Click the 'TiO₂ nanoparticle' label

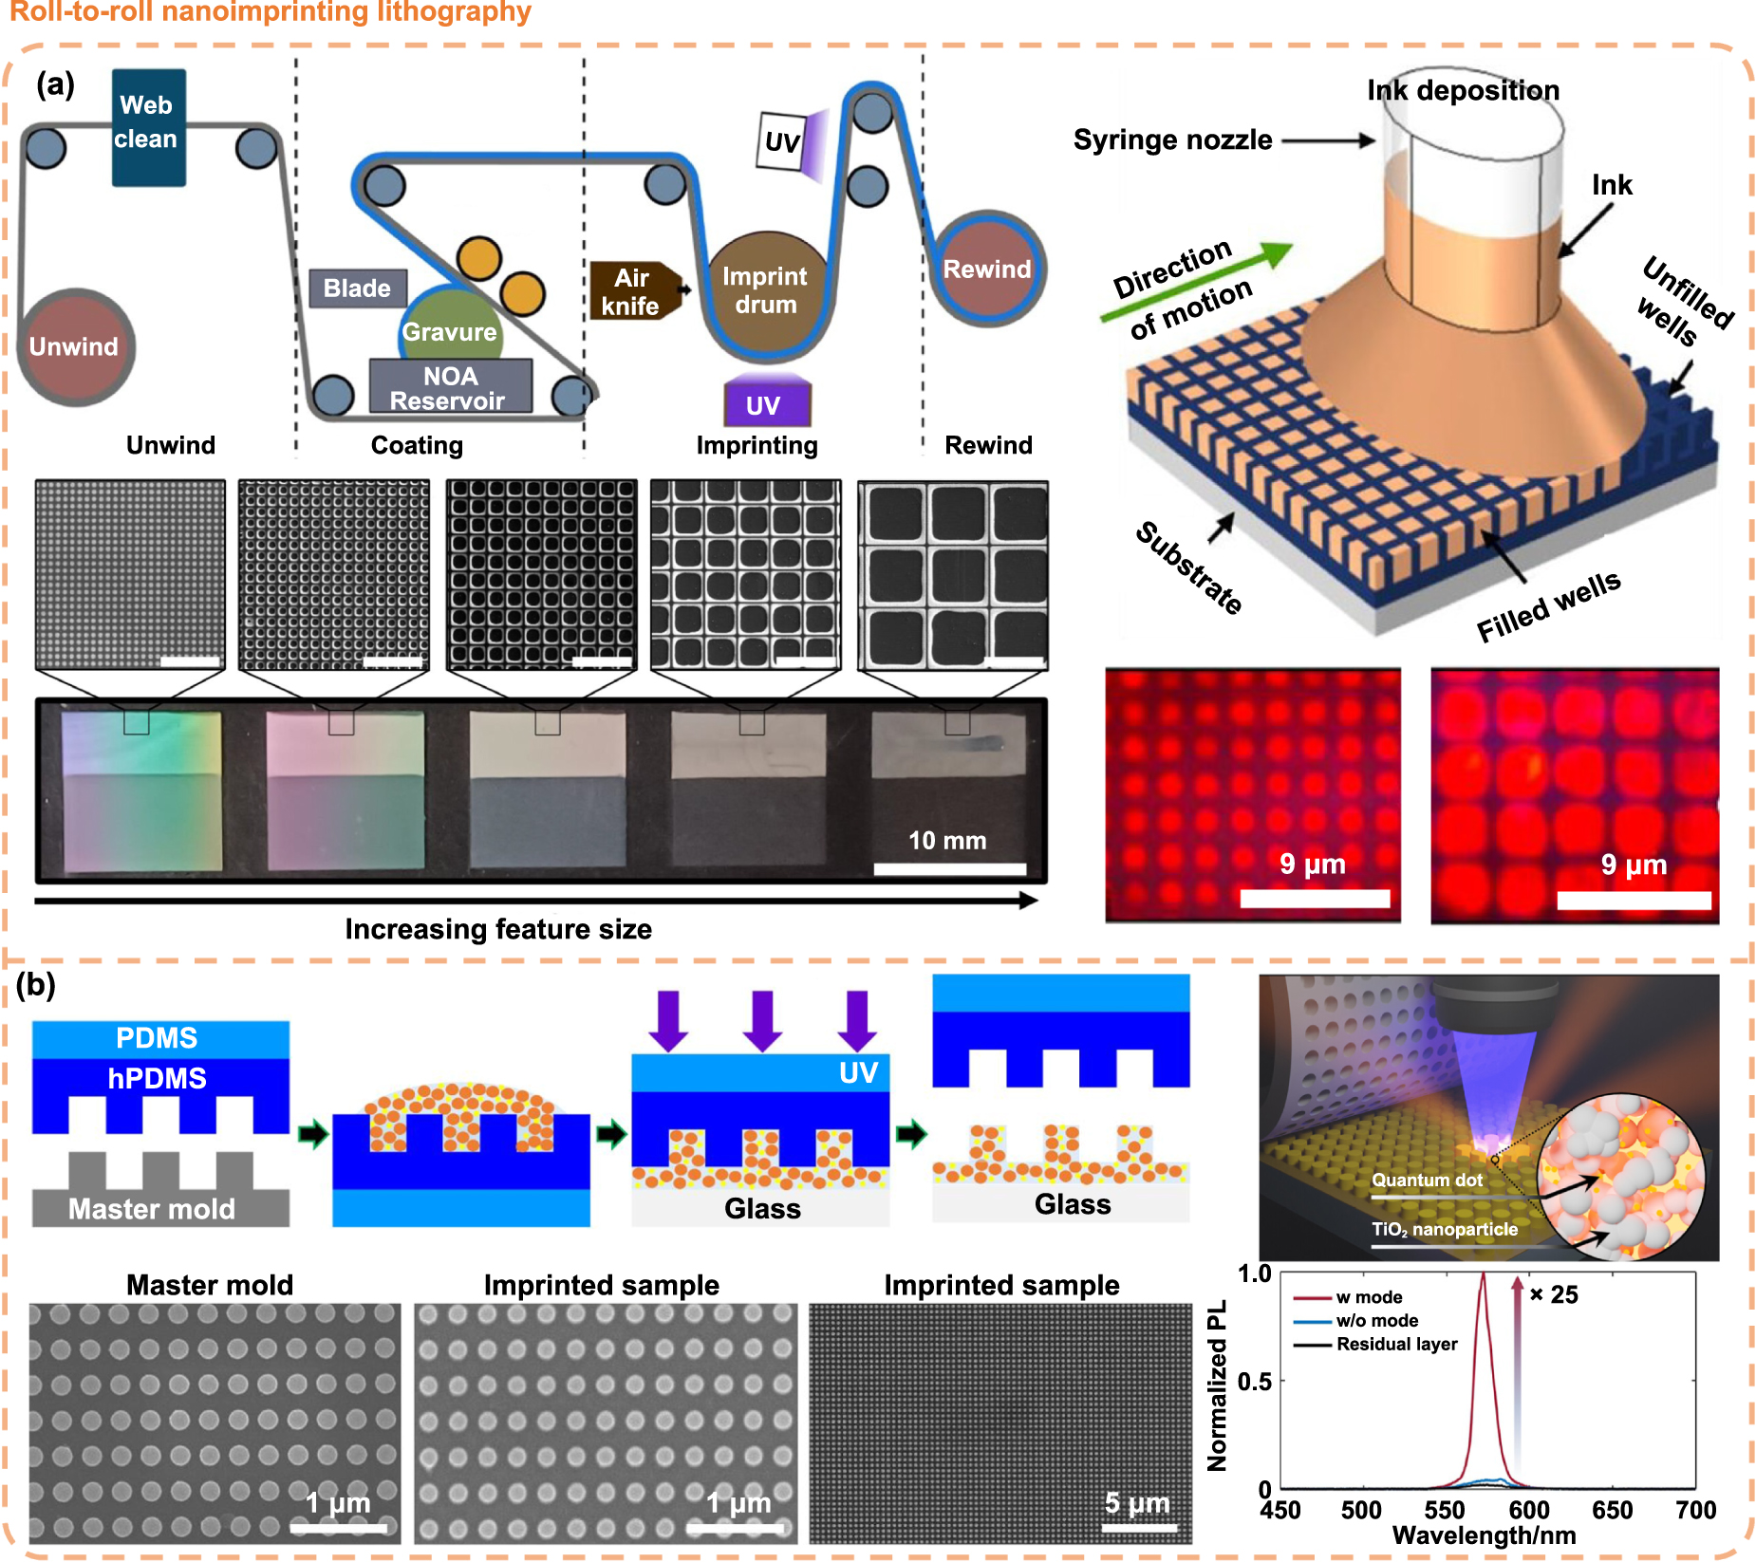pos(1445,1229)
